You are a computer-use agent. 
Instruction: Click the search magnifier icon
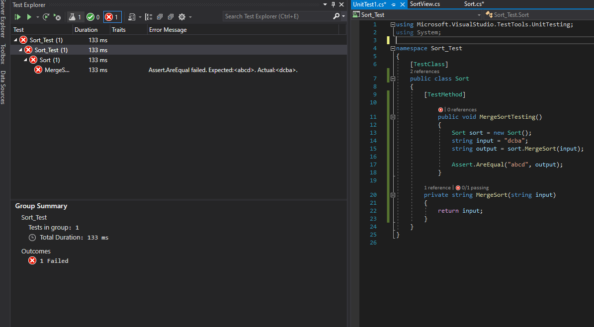click(336, 16)
